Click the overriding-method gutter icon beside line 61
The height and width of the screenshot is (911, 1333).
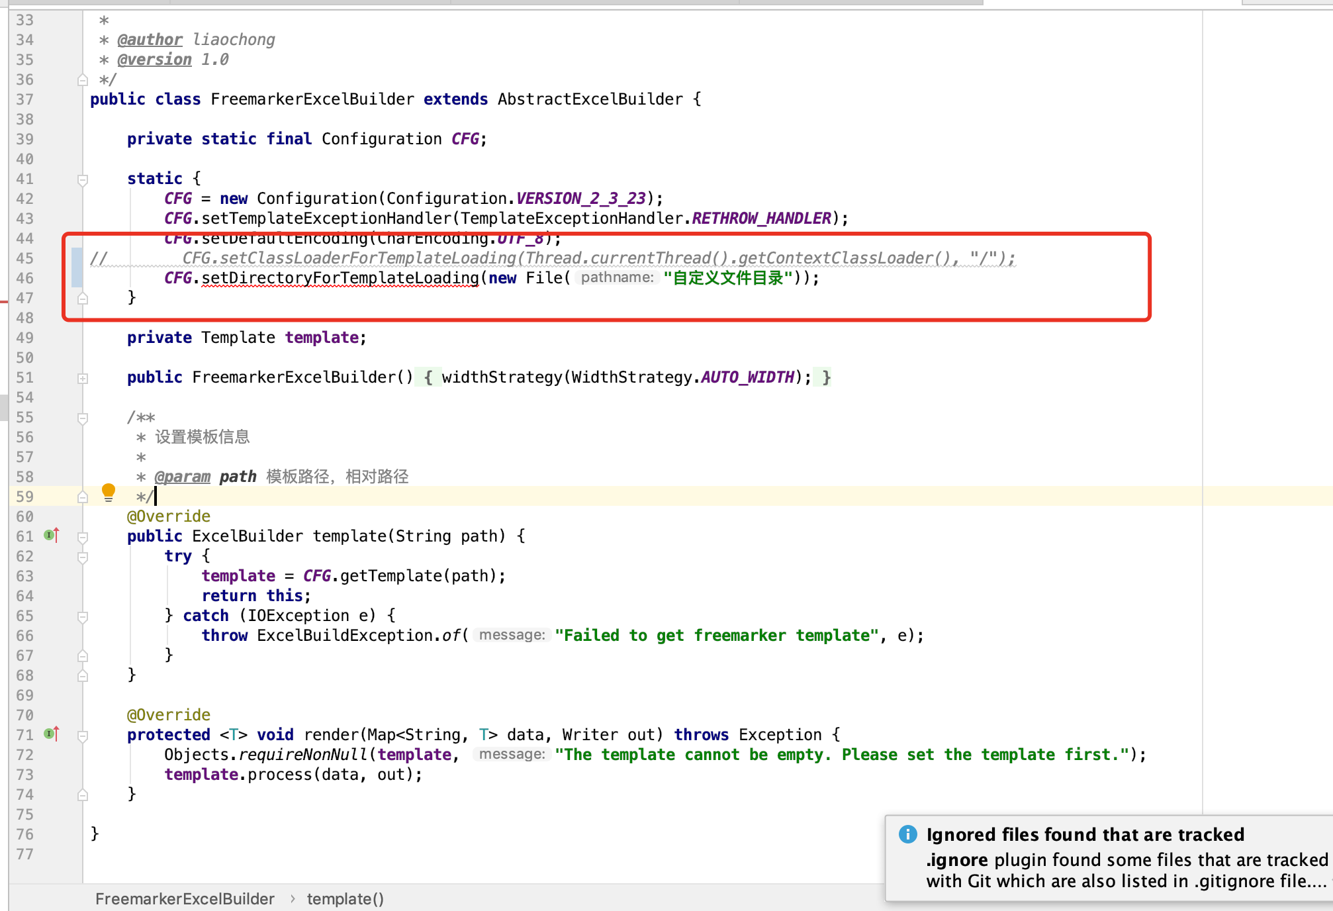point(51,536)
